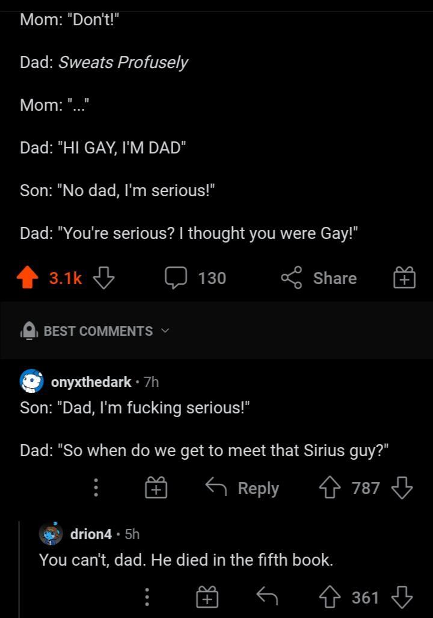Open drion4's comment options menu
433x618 pixels.
tap(147, 596)
